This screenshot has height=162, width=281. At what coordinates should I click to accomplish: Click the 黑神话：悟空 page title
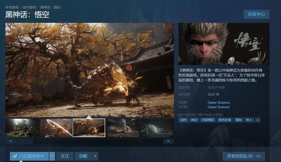27,15
